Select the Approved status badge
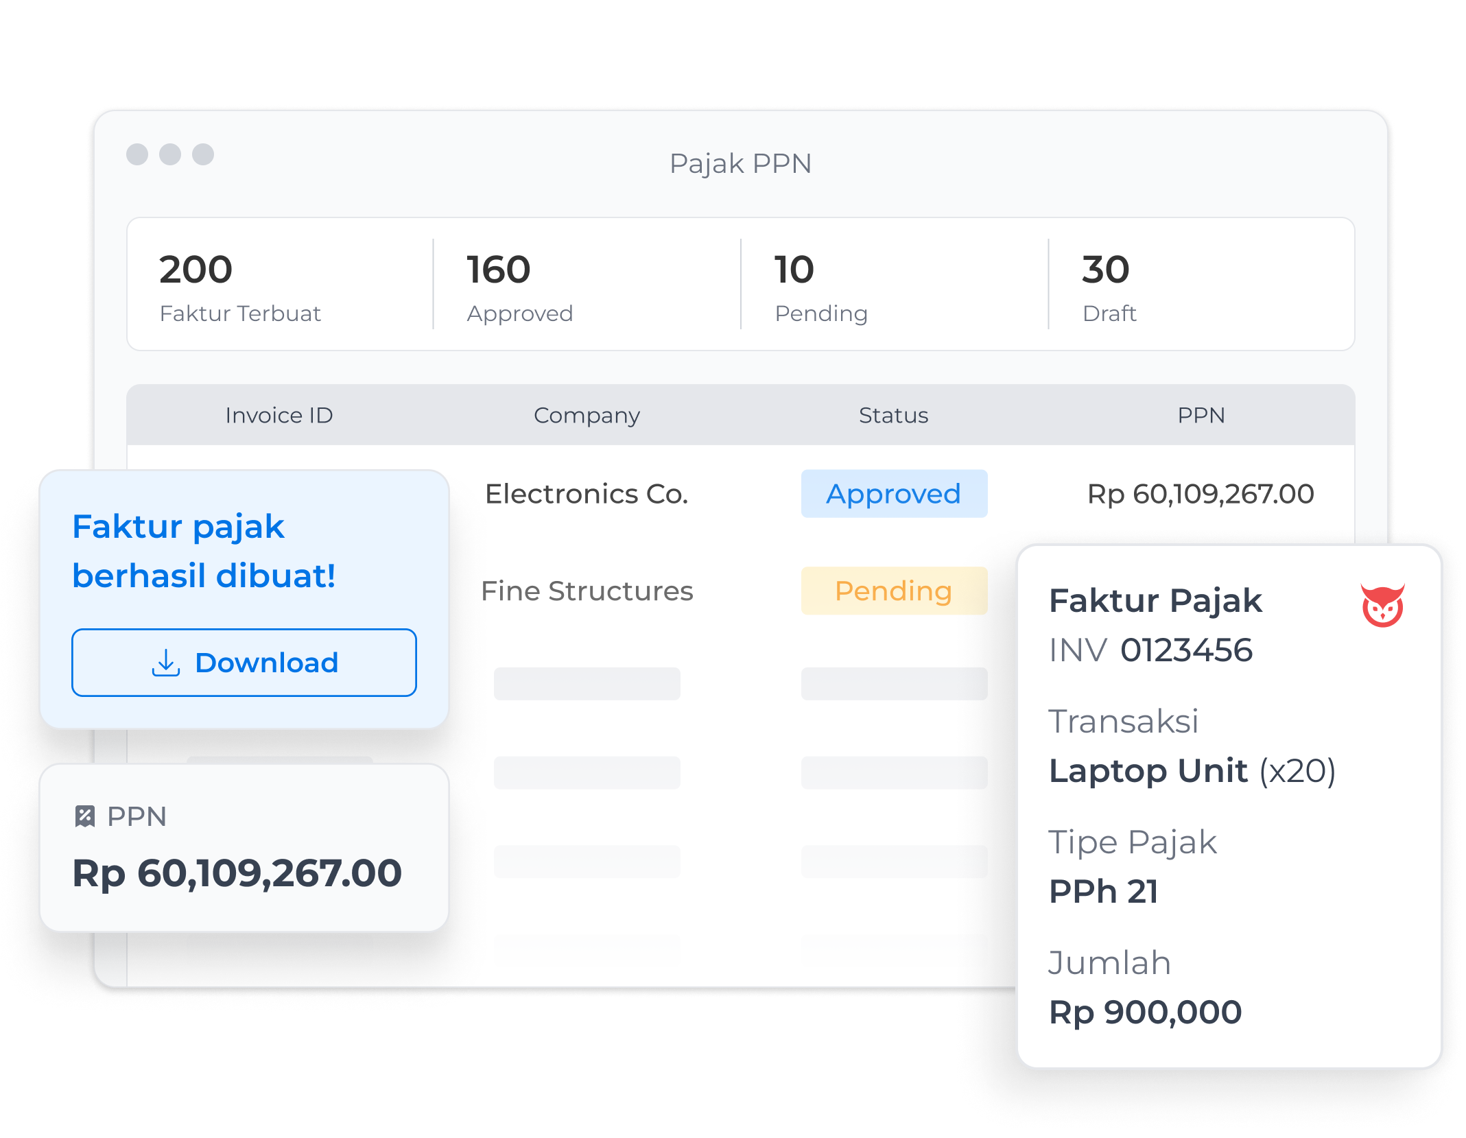The height and width of the screenshot is (1138, 1466). 893,494
